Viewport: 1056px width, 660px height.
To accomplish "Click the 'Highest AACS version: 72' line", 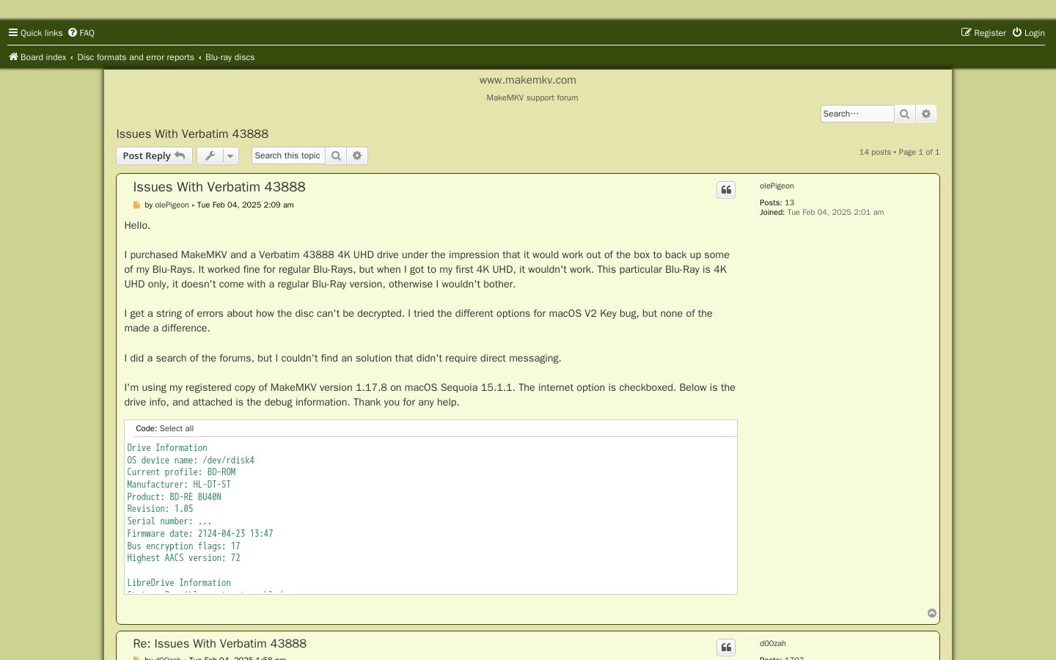I will (183, 558).
